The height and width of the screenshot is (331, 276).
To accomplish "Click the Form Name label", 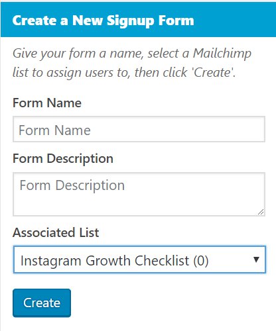I will (47, 103).
